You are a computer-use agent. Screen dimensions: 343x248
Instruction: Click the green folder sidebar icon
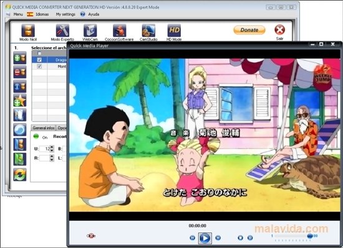point(20,159)
